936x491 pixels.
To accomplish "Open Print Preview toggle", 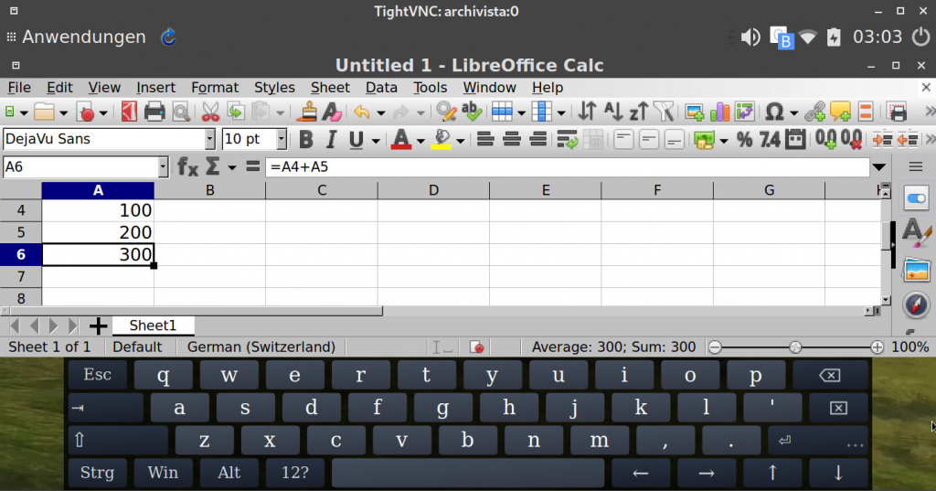I will click(x=181, y=112).
